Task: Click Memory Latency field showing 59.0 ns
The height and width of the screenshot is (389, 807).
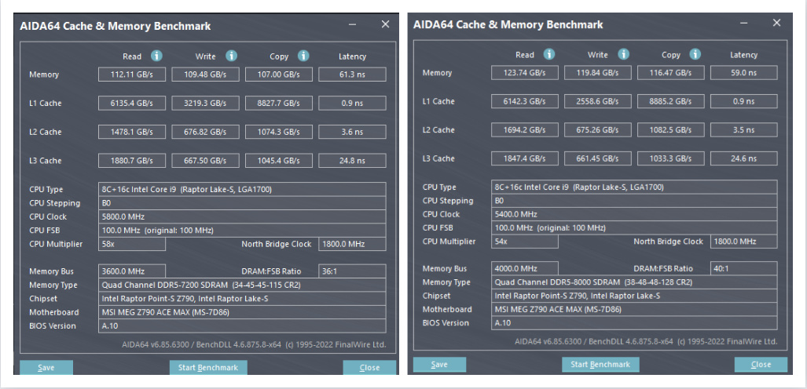Action: 743,72
